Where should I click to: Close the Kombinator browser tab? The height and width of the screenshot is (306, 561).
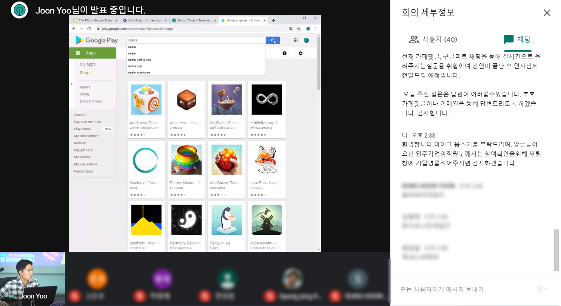(x=165, y=20)
